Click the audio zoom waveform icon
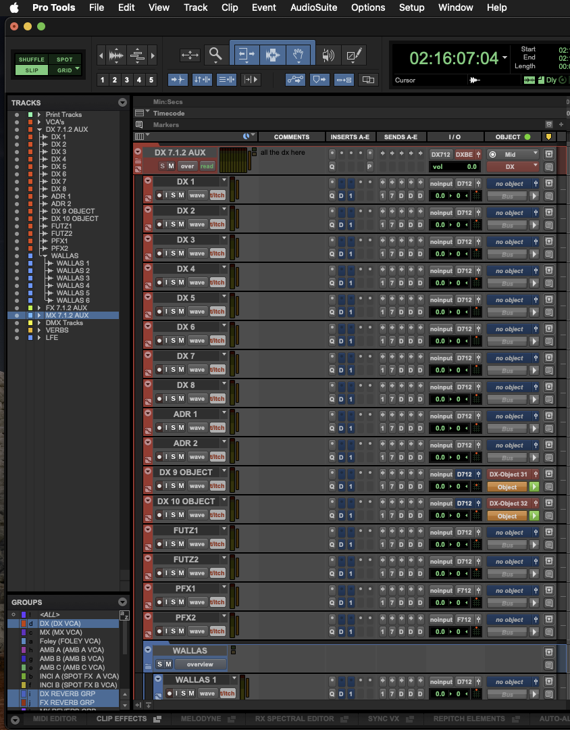The width and height of the screenshot is (570, 730). coord(116,56)
